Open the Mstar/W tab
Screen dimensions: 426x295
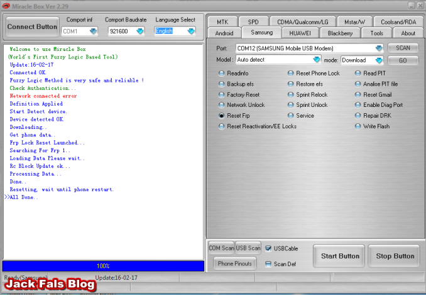pyautogui.click(x=354, y=22)
